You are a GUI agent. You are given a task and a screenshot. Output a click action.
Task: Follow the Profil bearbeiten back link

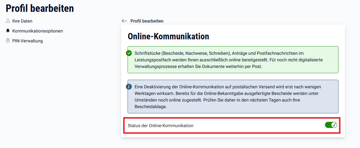pyautogui.click(x=147, y=21)
